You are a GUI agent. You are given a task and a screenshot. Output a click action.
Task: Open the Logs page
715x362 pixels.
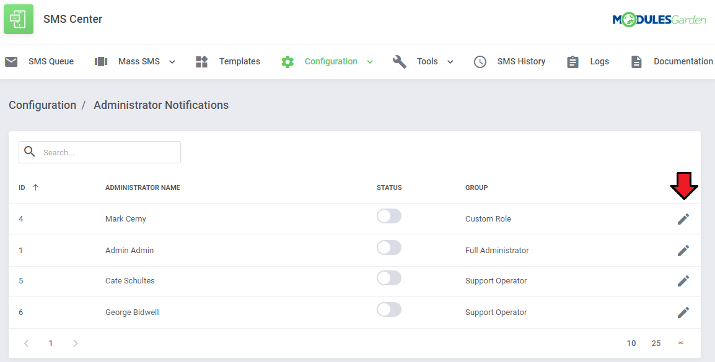pos(600,61)
